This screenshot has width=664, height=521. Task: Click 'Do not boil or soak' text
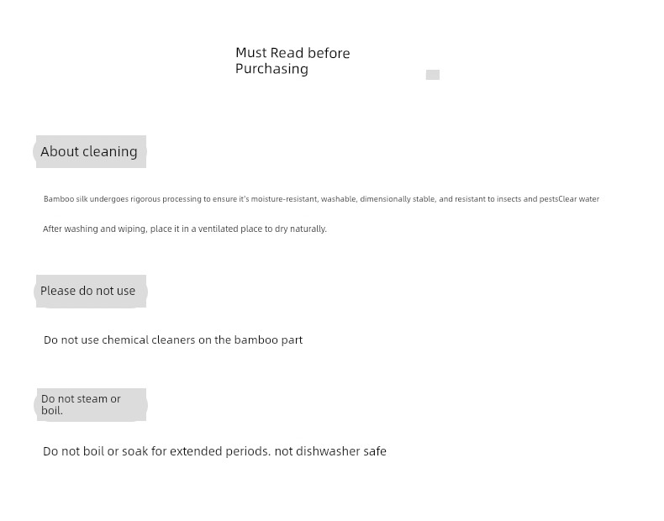point(96,451)
